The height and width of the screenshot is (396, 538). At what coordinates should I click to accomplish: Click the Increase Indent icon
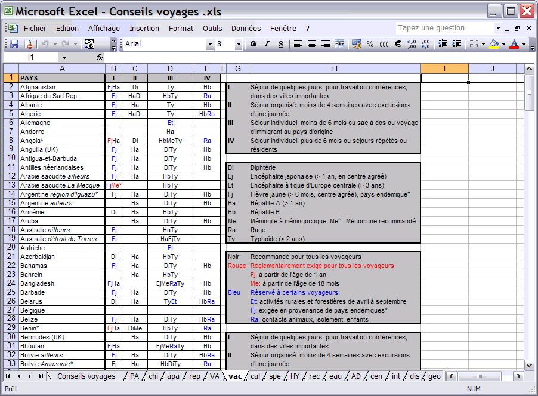pos(457,44)
